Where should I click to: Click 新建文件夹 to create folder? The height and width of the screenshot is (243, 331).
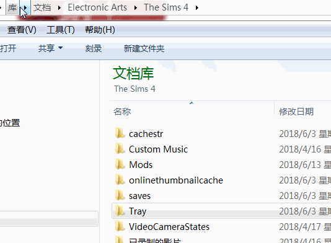[x=144, y=48]
